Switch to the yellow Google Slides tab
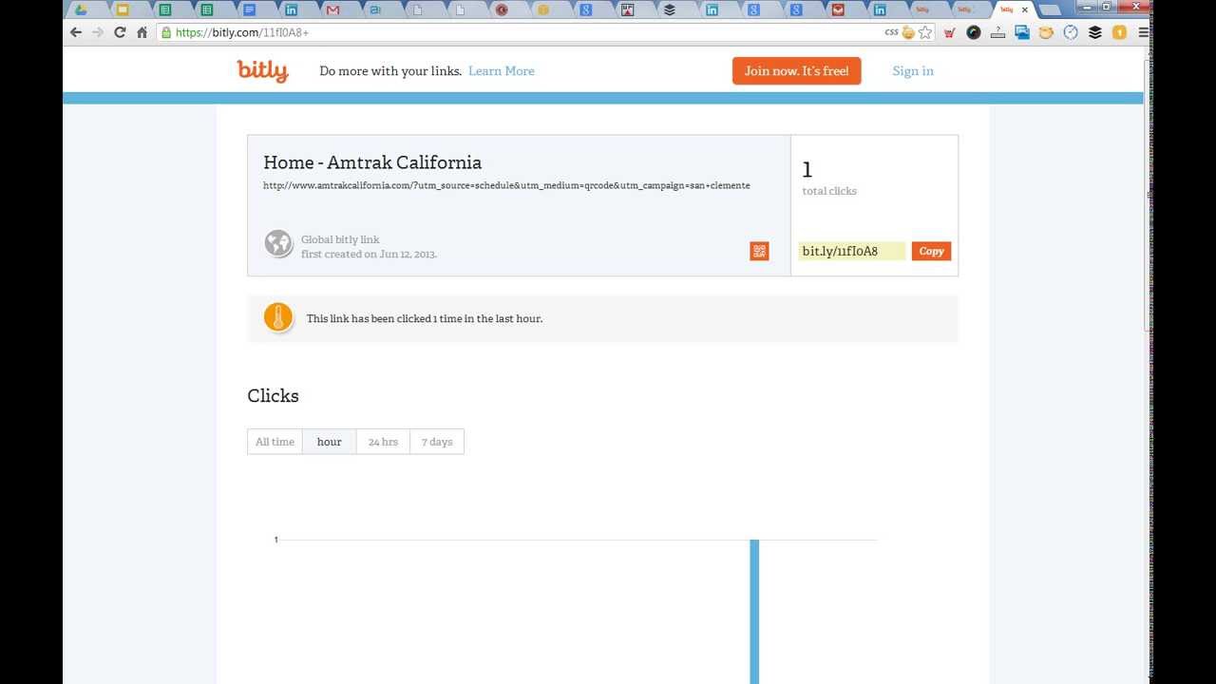This screenshot has height=684, width=1216. pos(123,9)
